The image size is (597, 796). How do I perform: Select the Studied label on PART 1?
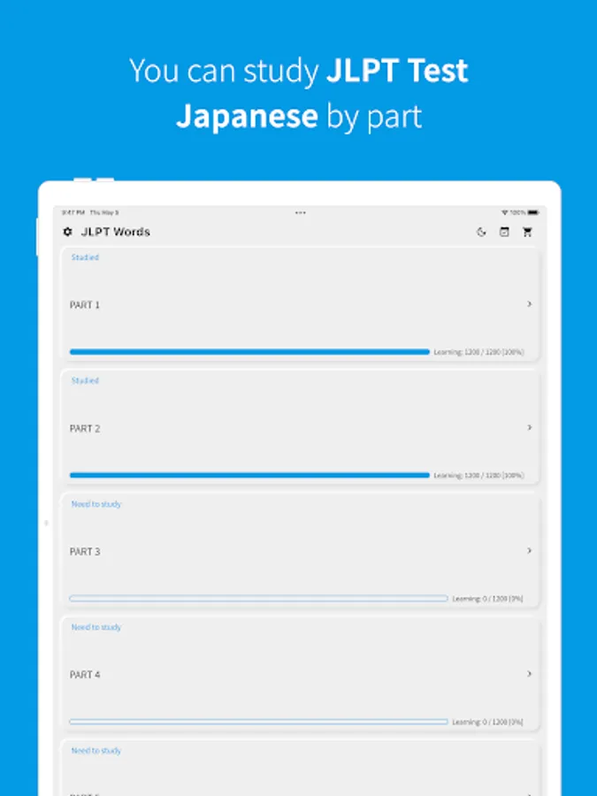pos(85,257)
